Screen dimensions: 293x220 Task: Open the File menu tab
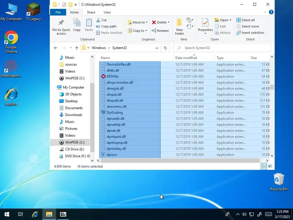(x=58, y=12)
